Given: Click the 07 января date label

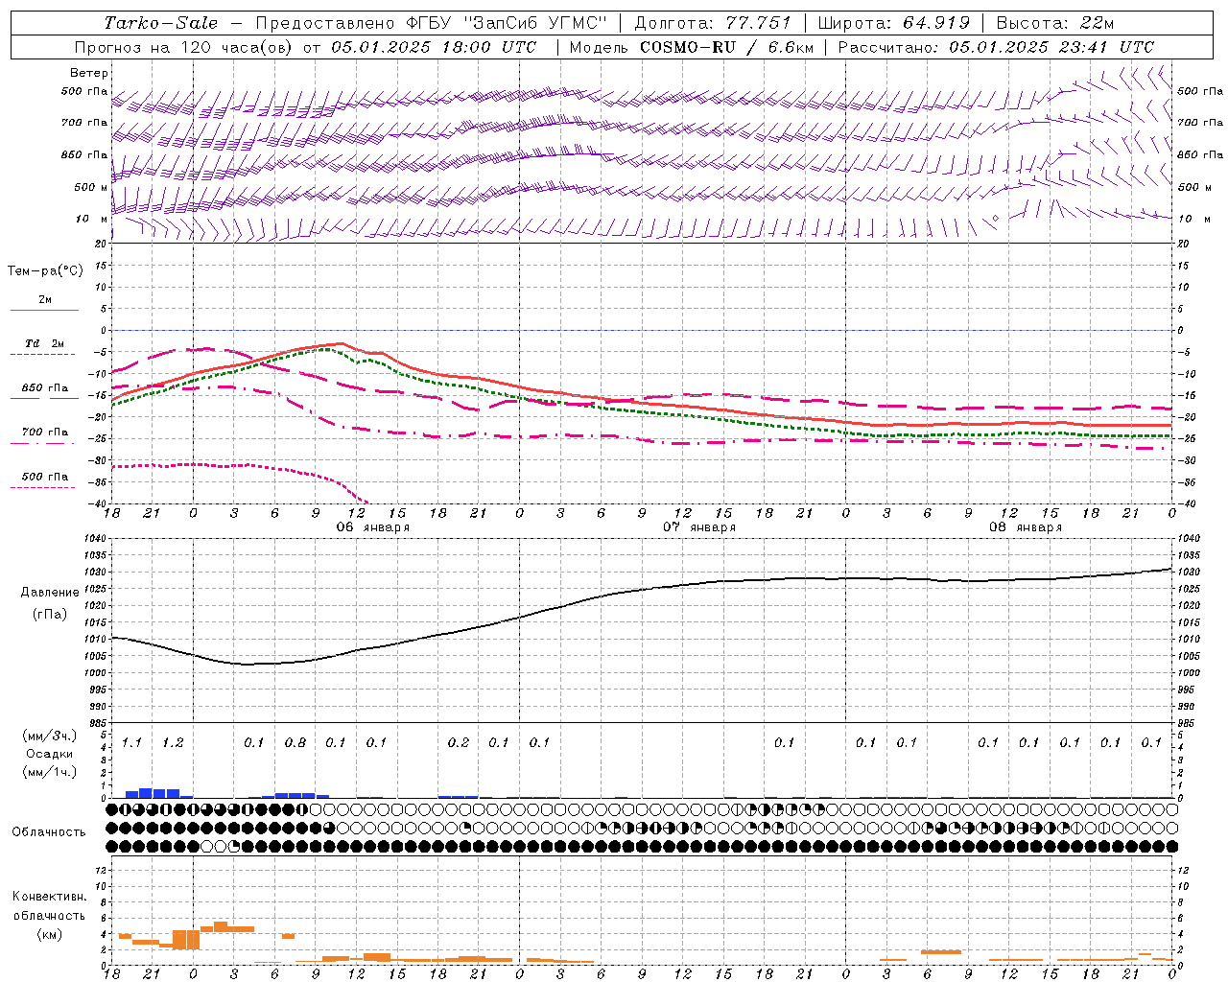Looking at the screenshot, I should 699,527.
